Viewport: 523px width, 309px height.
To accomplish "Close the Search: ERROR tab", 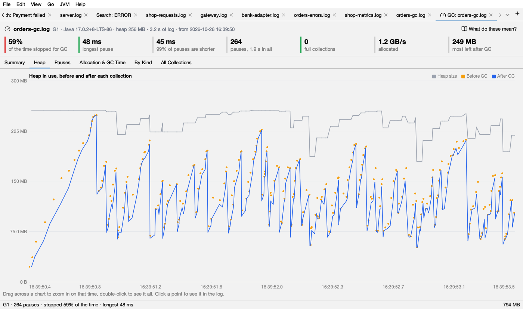I will coord(136,15).
